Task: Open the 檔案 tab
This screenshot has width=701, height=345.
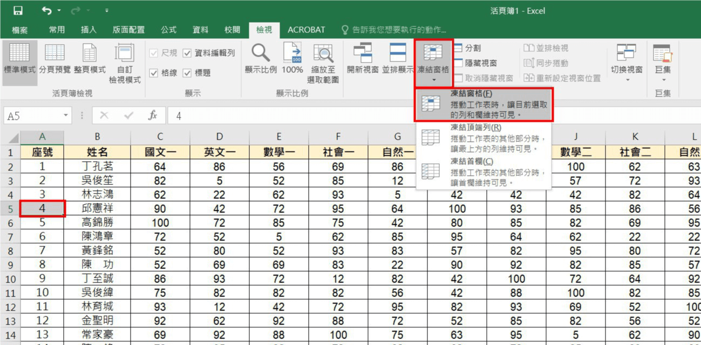Action: pyautogui.click(x=19, y=30)
